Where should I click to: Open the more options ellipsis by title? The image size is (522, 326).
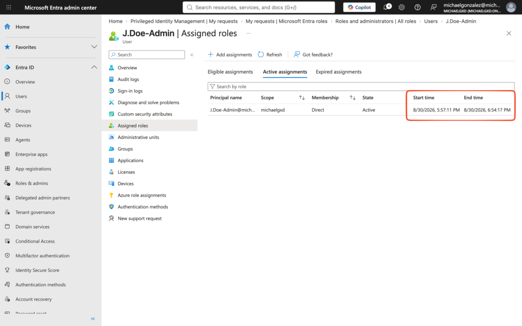[x=249, y=33]
